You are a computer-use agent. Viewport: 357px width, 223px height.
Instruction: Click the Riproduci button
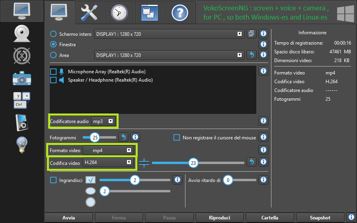coord(219,218)
